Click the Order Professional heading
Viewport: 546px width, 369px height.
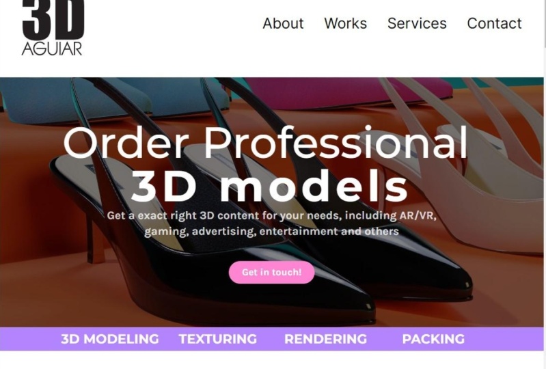point(265,143)
